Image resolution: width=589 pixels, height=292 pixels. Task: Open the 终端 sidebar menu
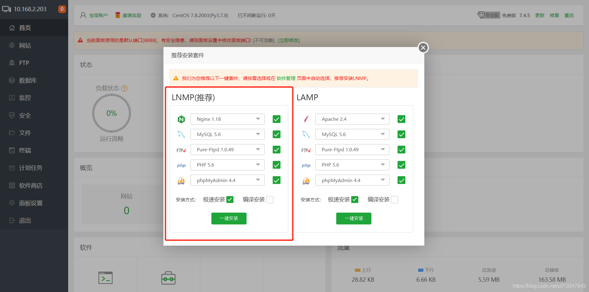34,150
